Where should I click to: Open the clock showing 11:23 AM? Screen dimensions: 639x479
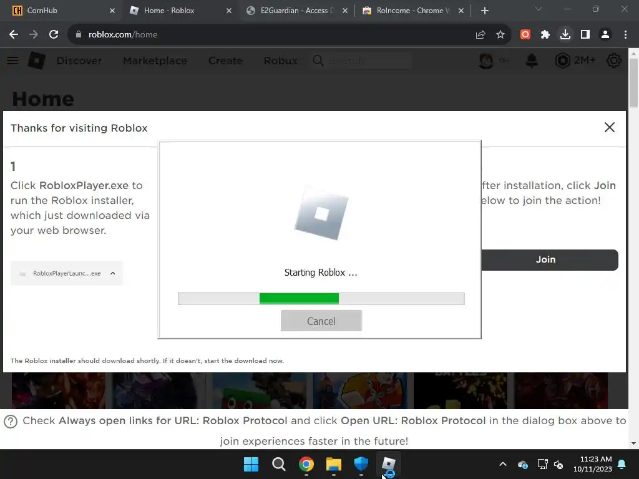[x=593, y=464]
